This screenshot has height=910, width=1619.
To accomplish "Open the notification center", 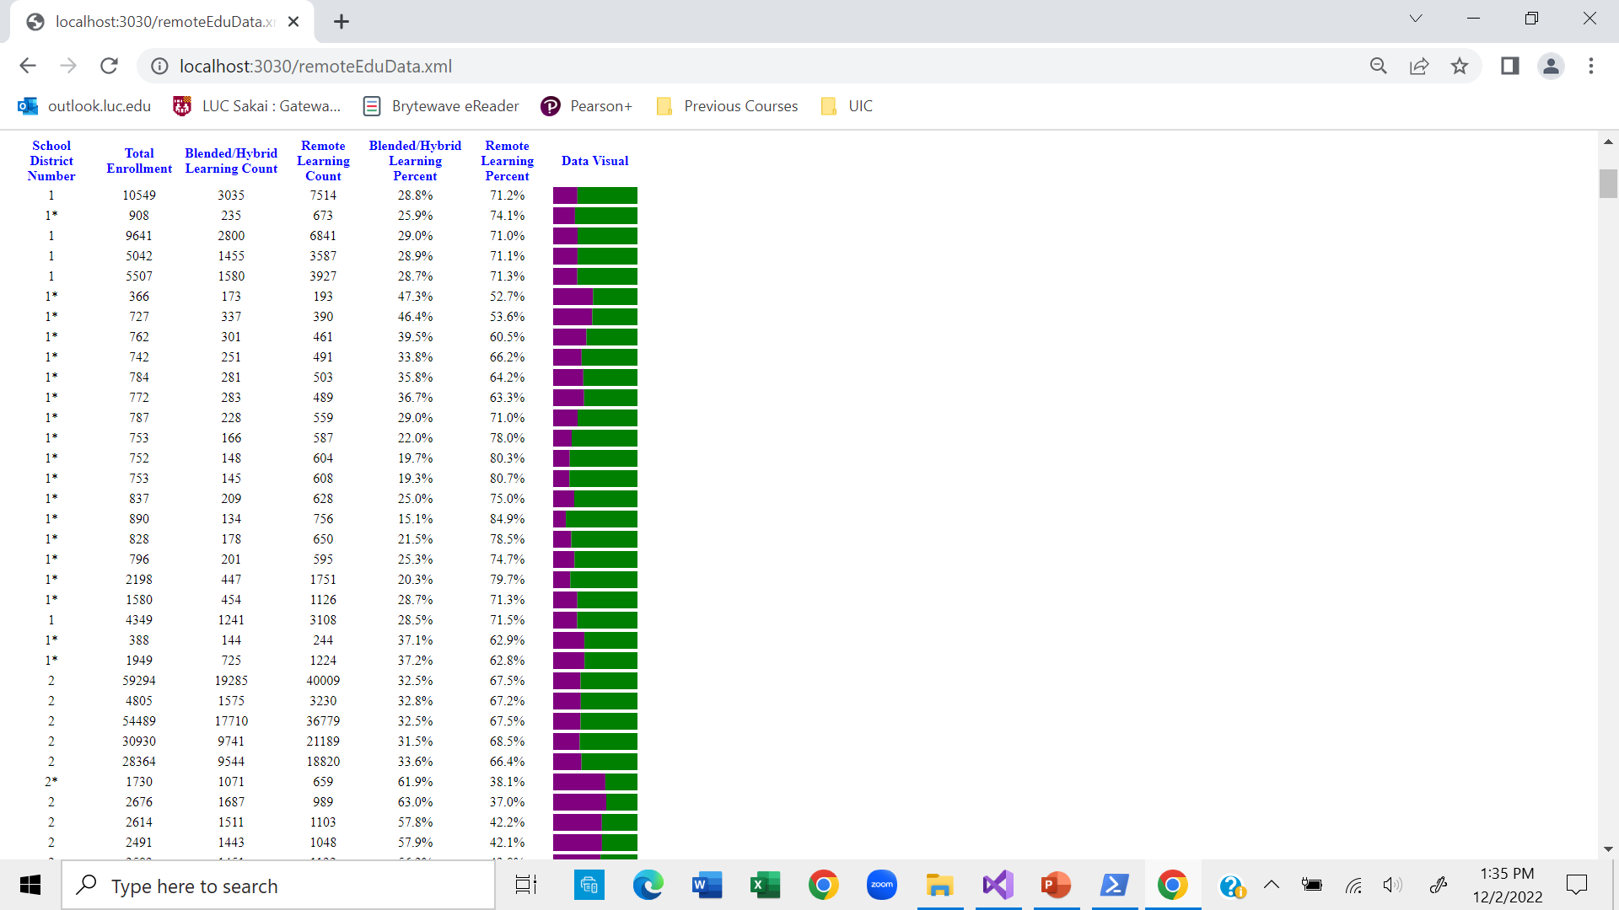I will (1577, 885).
